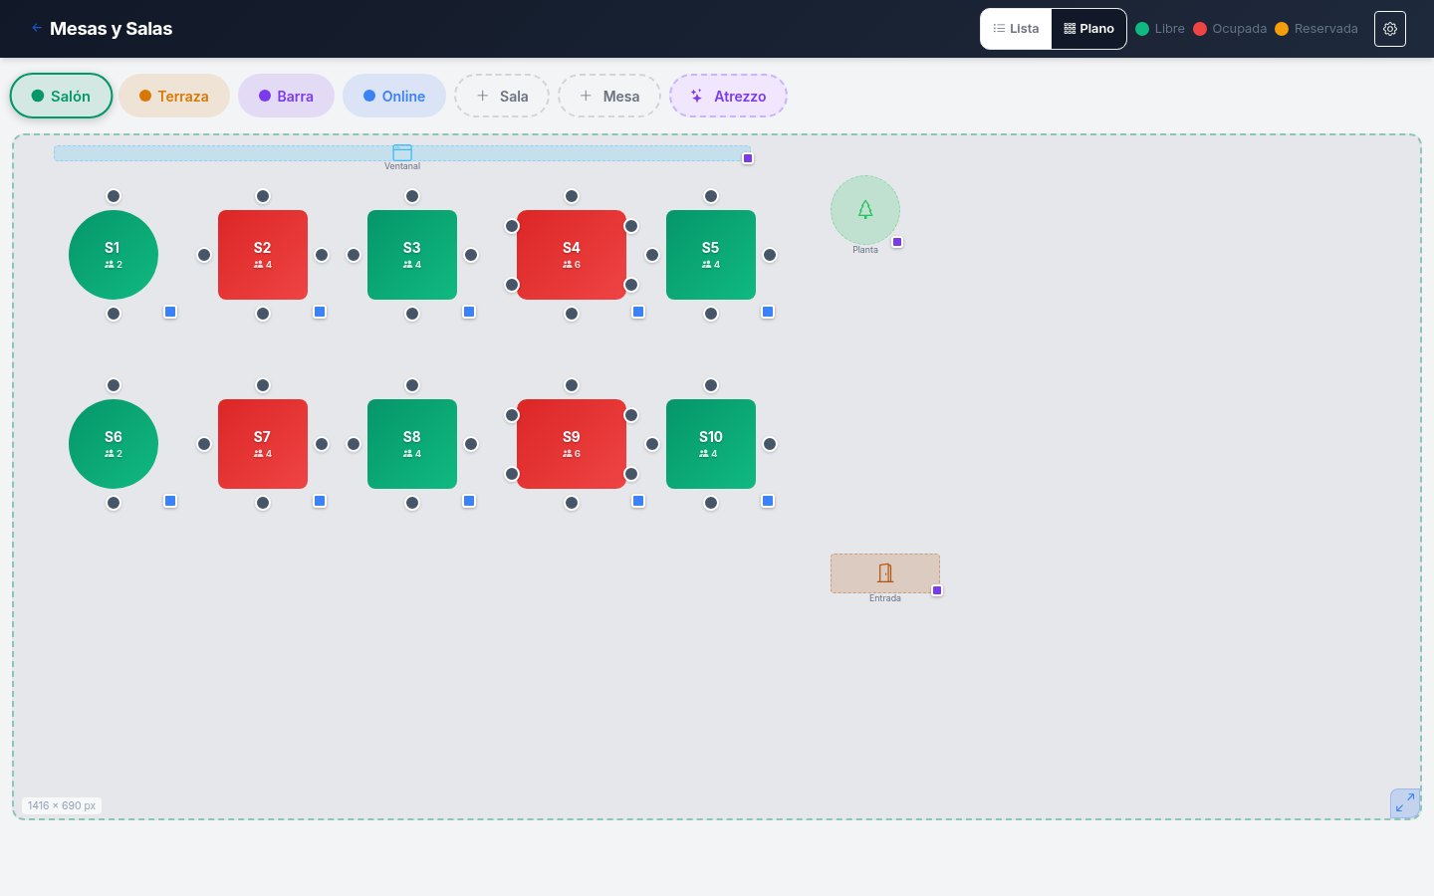The height and width of the screenshot is (896, 1434).
Task: Select free table S3
Action: pos(412,255)
